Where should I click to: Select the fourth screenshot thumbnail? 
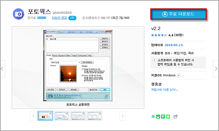94,116
